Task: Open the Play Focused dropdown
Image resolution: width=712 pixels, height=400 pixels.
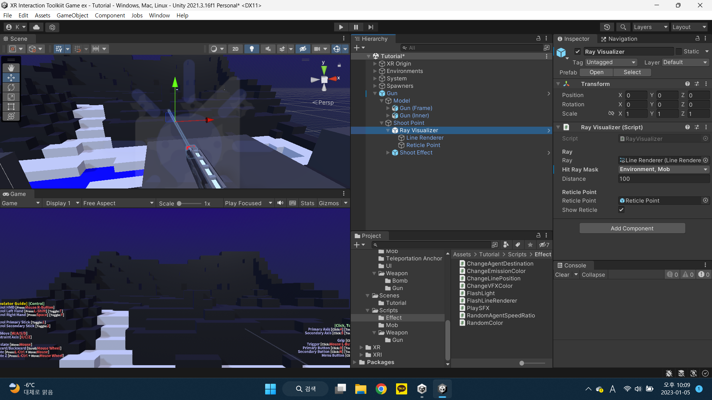Action: tap(248, 203)
